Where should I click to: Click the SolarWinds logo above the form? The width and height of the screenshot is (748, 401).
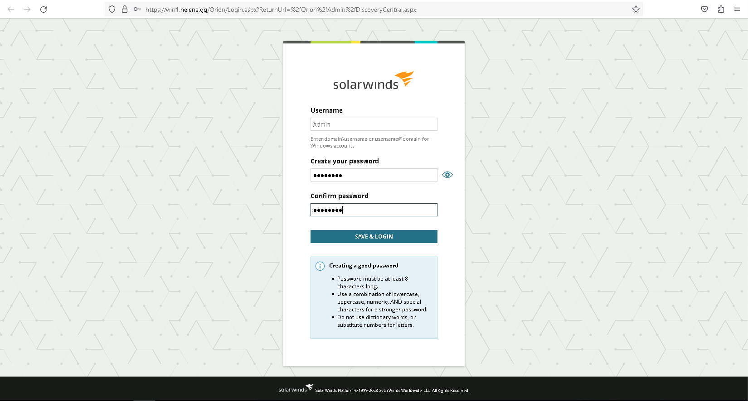tap(374, 81)
